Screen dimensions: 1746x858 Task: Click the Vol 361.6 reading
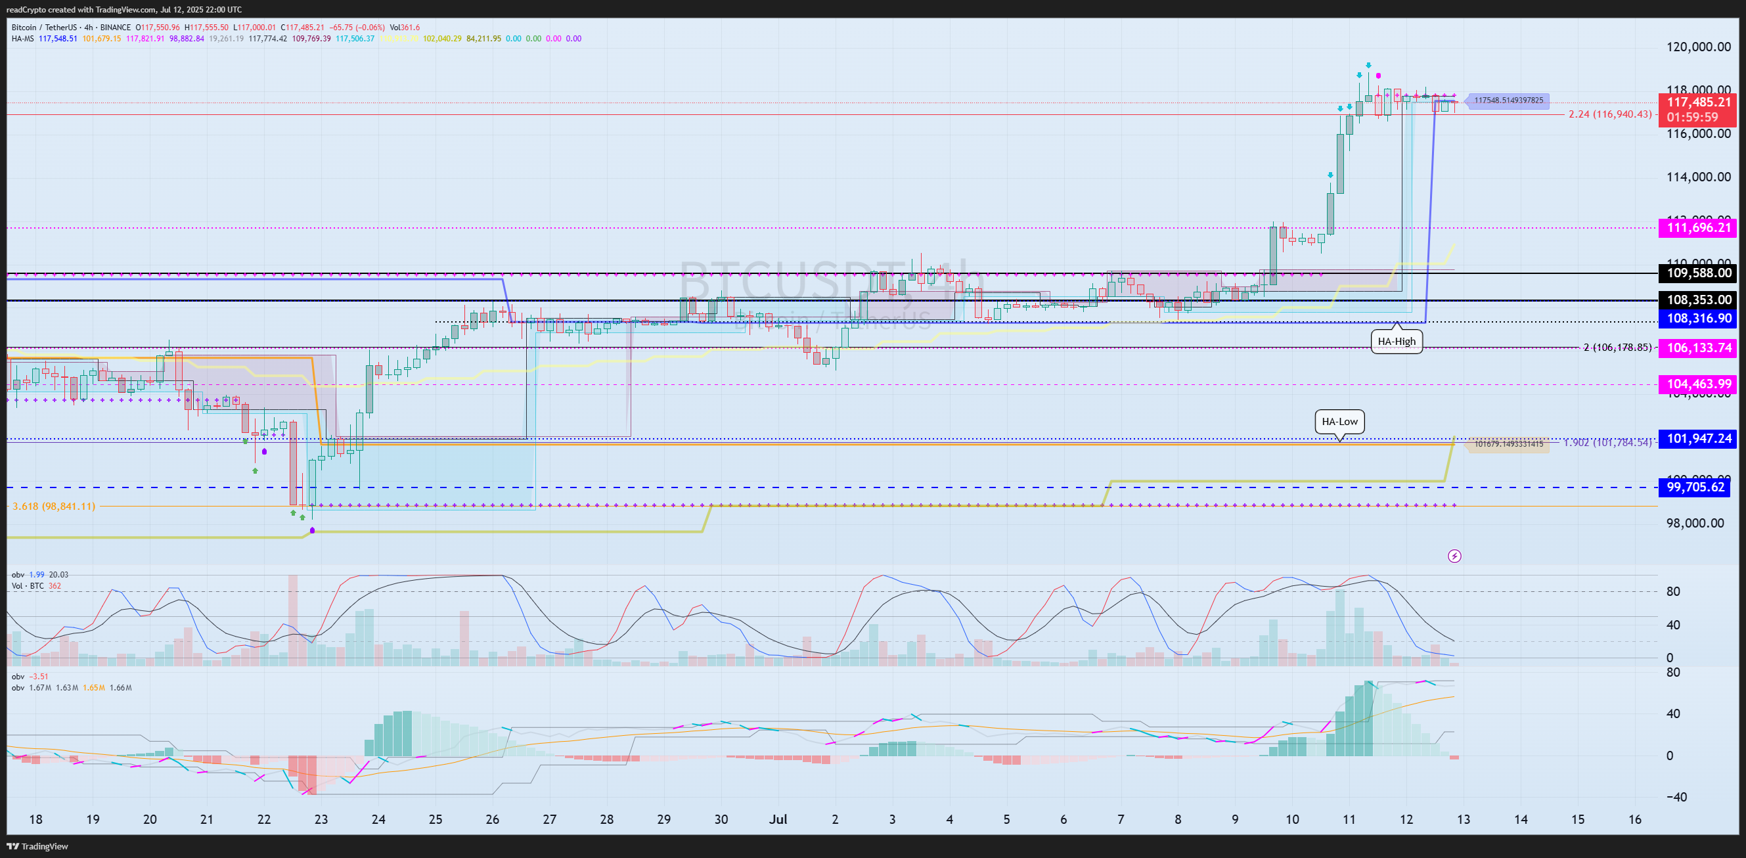tap(405, 28)
